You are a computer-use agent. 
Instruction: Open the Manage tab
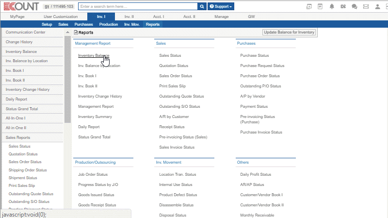(x=222, y=17)
